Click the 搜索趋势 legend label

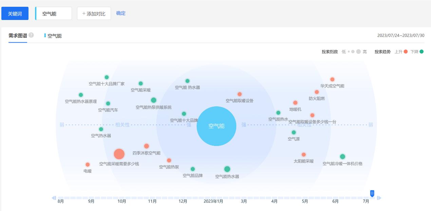(x=382, y=52)
